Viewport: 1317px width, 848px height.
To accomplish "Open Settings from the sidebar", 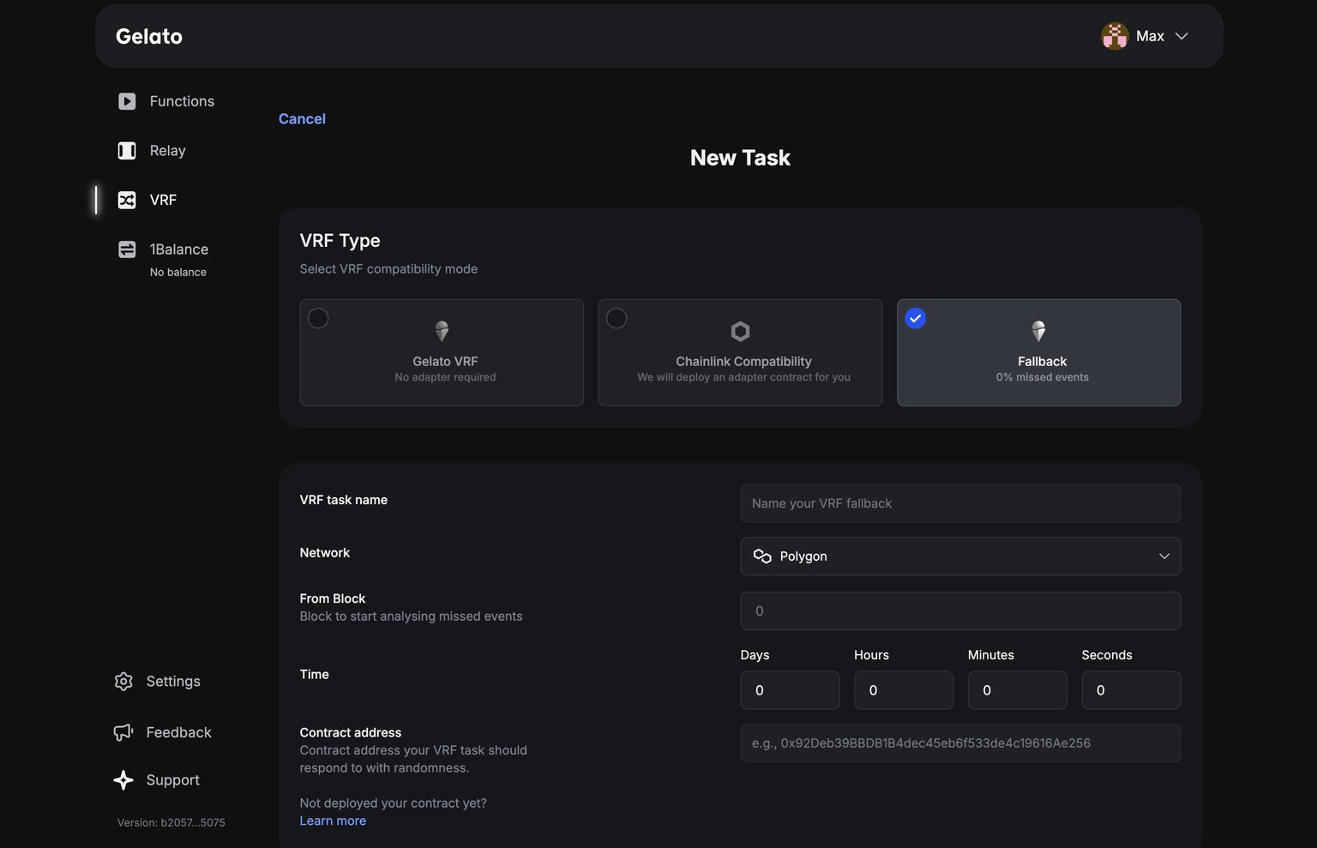I will click(x=173, y=682).
